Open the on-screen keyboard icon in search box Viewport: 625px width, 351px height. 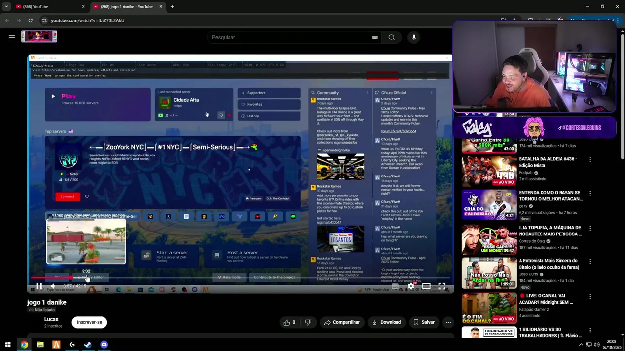pos(375,37)
